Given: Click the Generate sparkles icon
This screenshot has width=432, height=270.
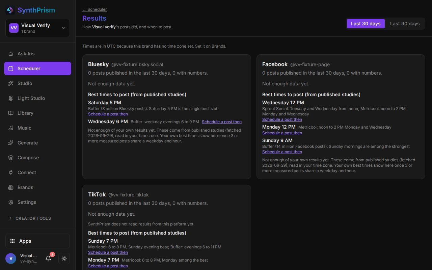Looking at the screenshot, I should pos(11,143).
